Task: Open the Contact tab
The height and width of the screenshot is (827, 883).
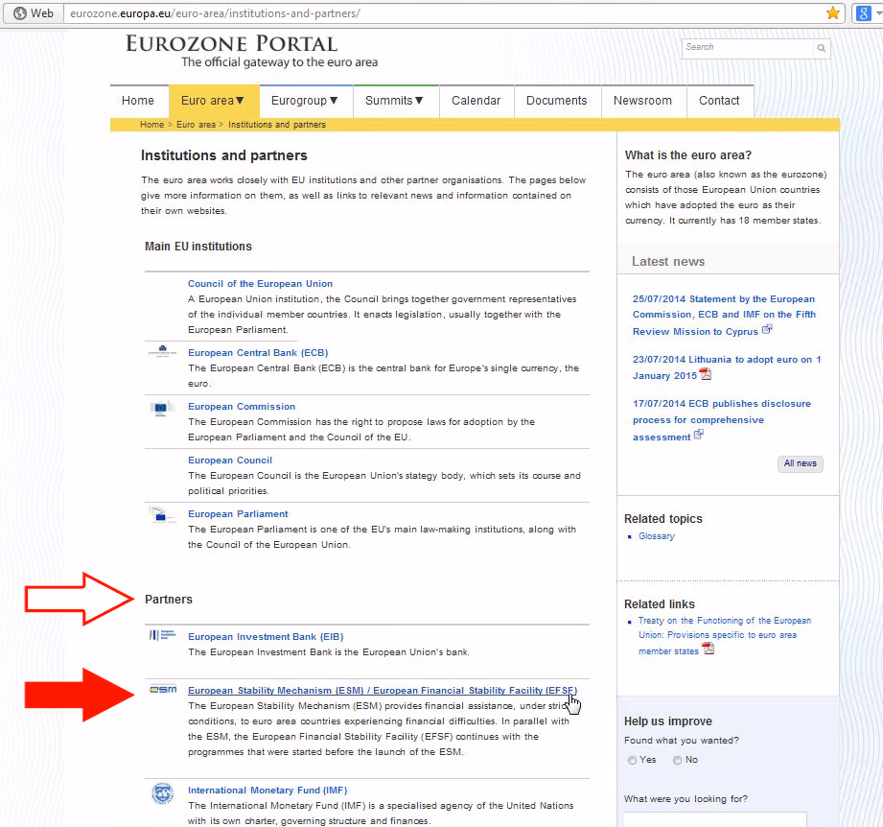Action: (719, 101)
